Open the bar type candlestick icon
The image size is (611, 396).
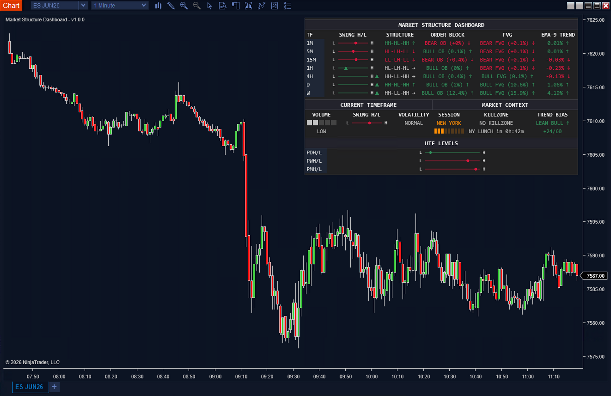[158, 6]
